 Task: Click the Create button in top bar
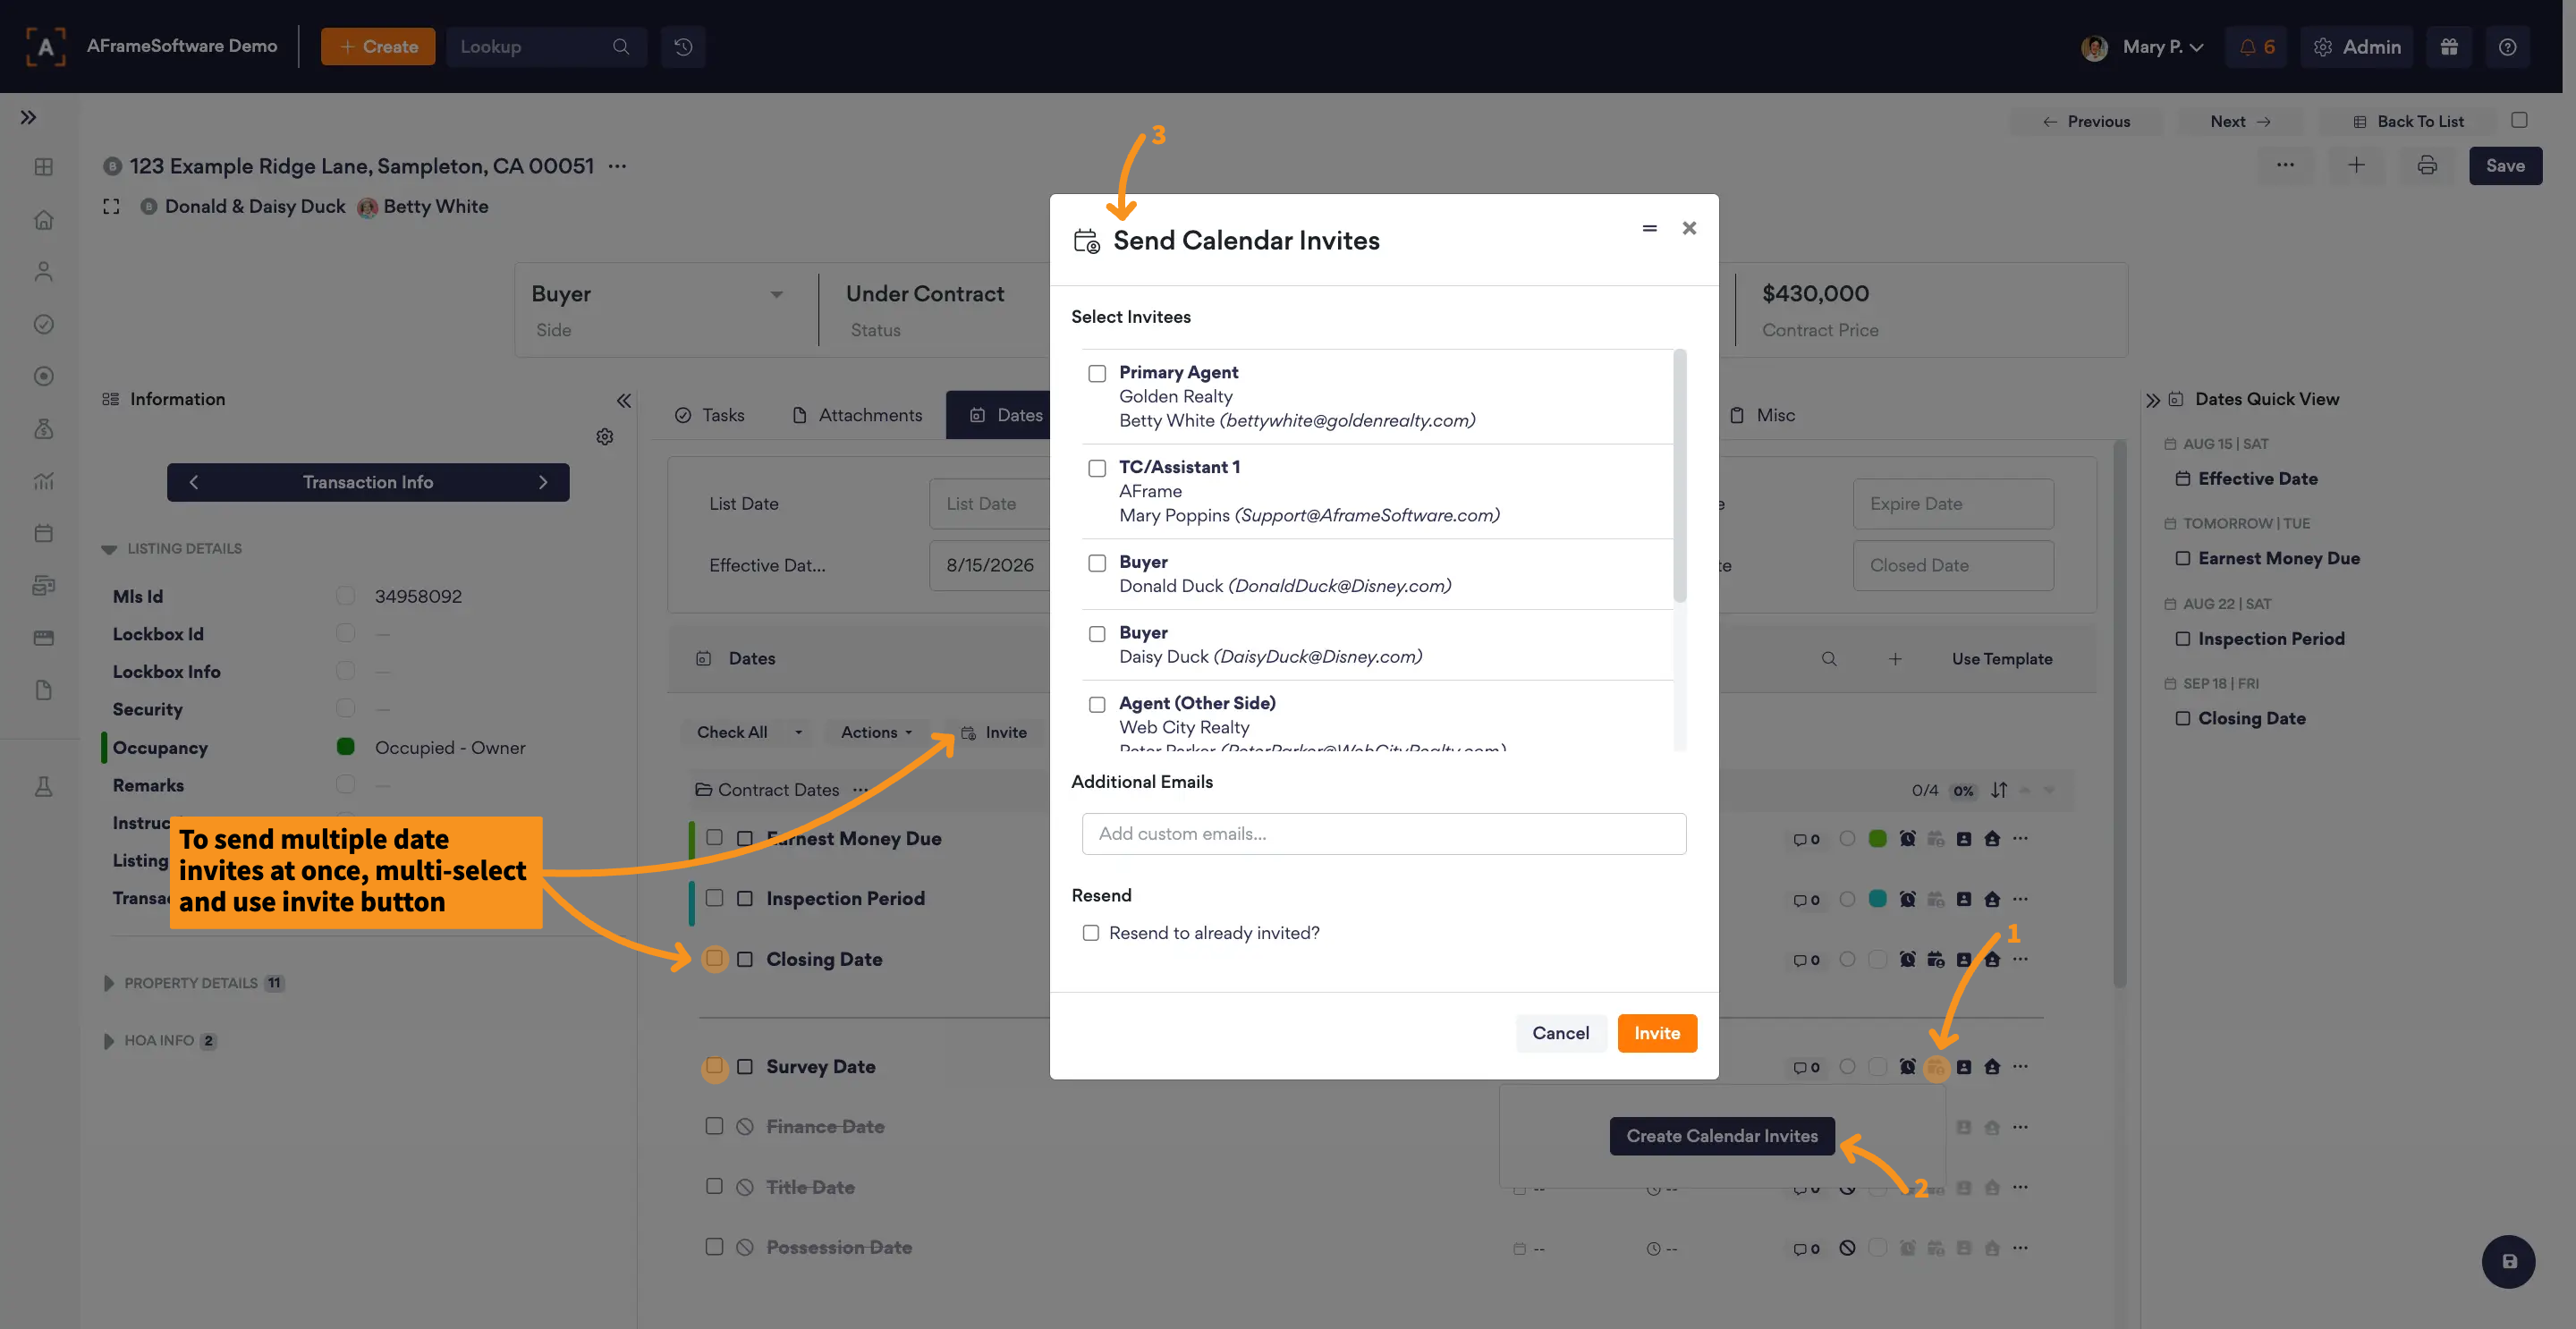point(378,47)
